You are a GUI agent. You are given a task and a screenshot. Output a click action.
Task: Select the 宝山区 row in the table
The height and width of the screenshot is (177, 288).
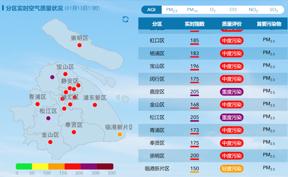pos(157,66)
